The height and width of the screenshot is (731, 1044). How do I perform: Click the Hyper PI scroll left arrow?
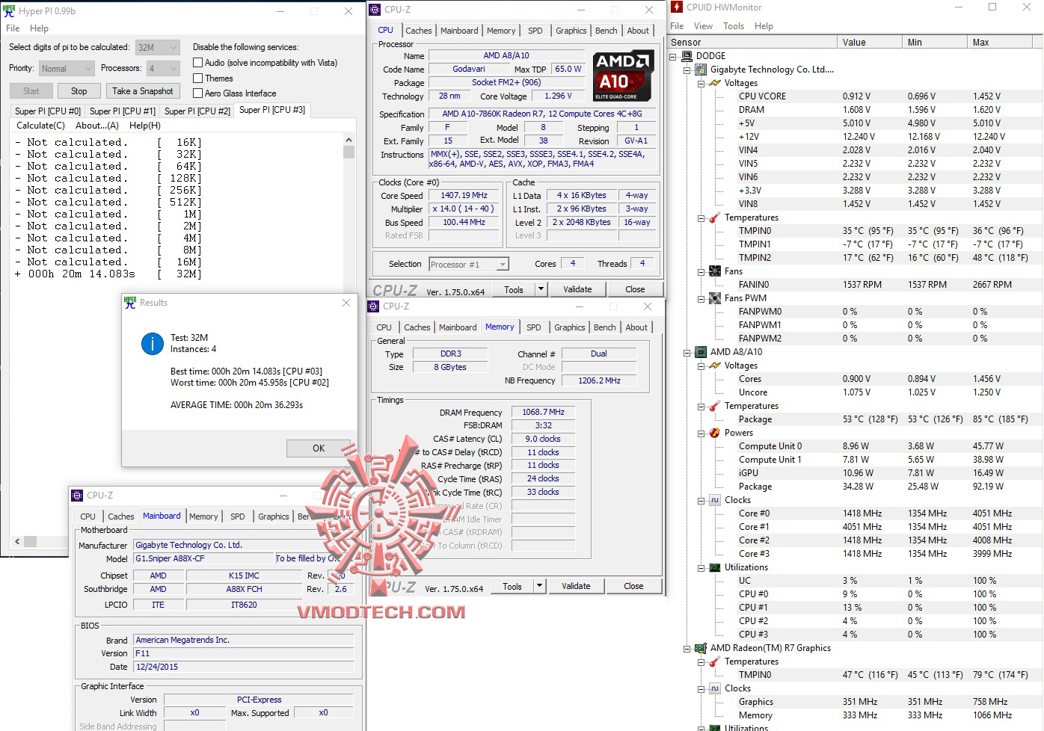coord(16,541)
